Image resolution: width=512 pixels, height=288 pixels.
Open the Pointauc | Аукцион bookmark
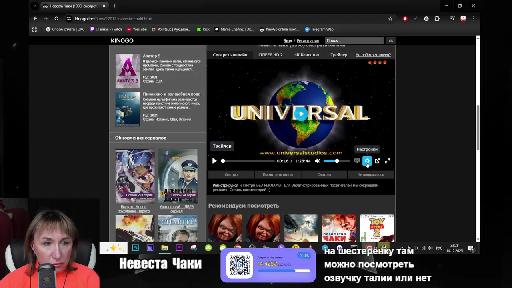point(171,29)
